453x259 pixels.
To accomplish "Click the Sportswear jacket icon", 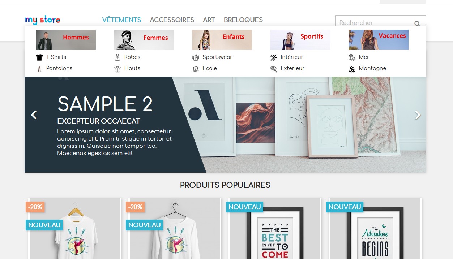I will click(196, 57).
